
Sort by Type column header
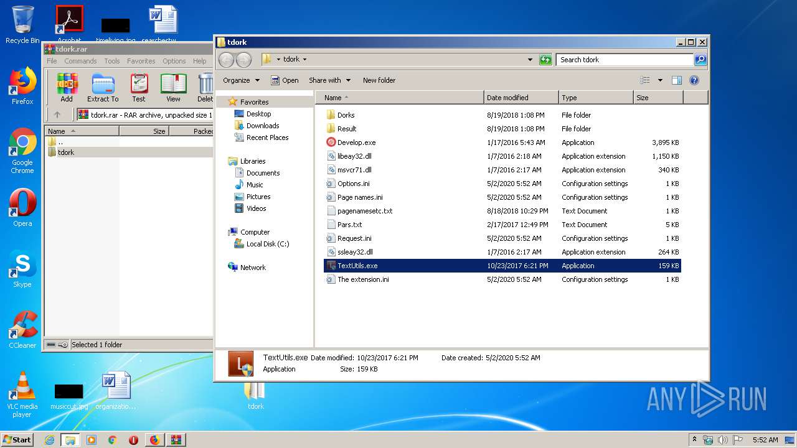coord(596,98)
